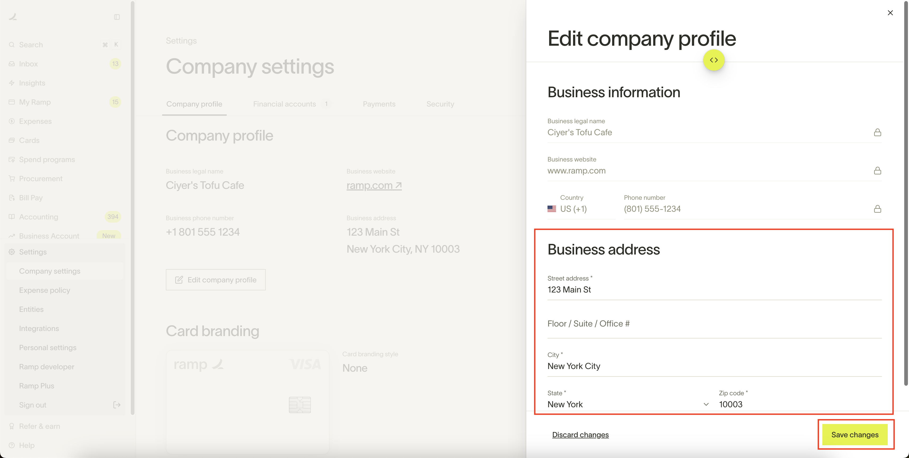Click the Search magnifier icon in the sidebar

(12, 45)
